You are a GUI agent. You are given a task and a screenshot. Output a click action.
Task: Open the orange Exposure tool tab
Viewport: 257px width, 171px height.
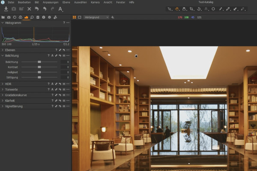coord(26,17)
